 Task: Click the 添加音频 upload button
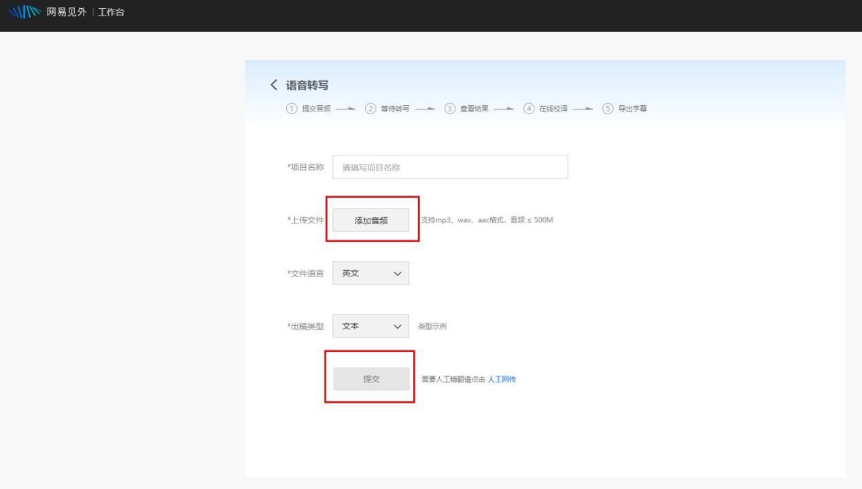(x=371, y=220)
